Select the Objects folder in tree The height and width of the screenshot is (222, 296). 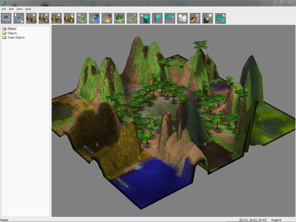point(12,33)
